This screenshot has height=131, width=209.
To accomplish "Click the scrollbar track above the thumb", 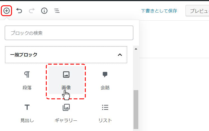I will (x=136, y=70).
